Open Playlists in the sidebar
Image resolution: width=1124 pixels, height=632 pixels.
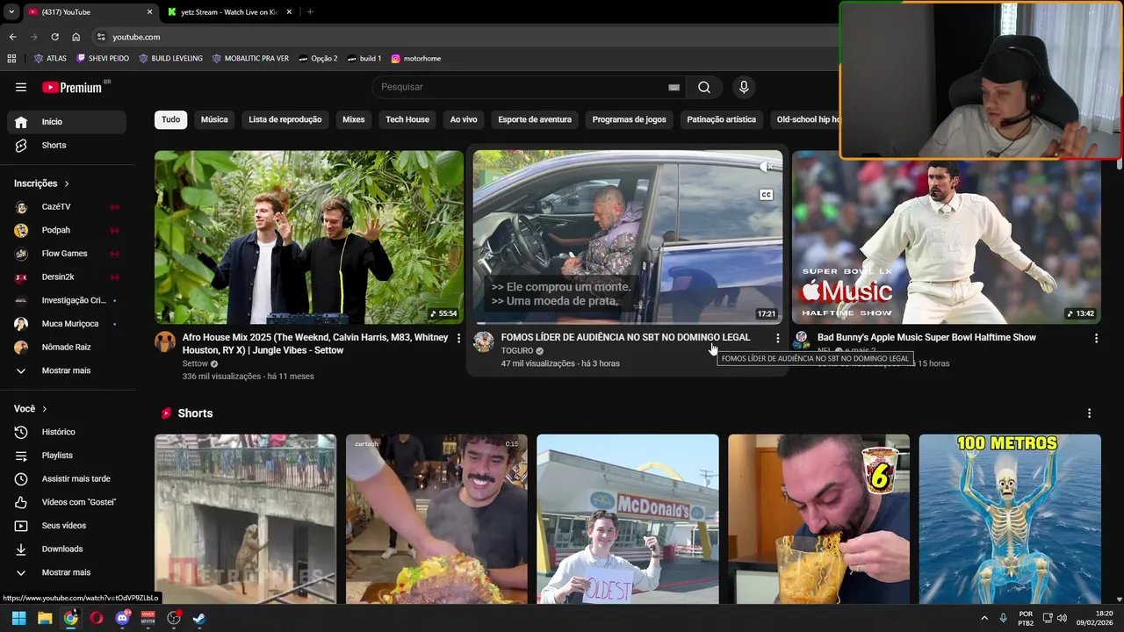point(67,456)
